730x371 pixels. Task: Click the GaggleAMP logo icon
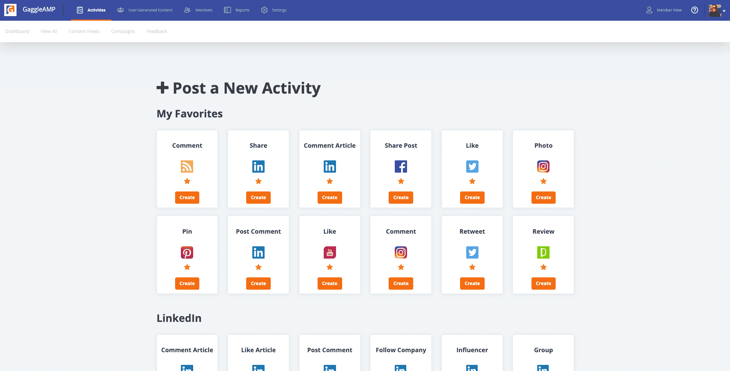(10, 10)
